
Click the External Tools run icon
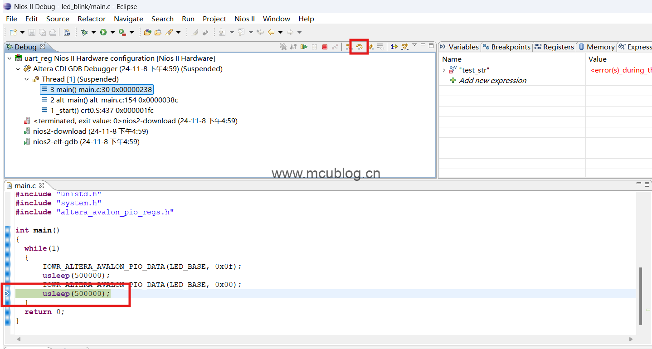(122, 32)
